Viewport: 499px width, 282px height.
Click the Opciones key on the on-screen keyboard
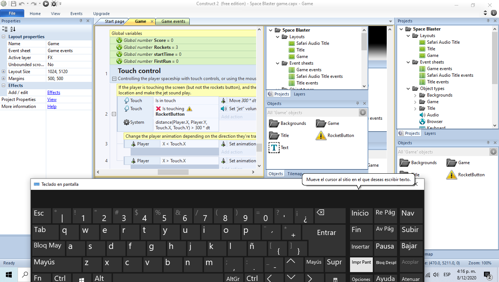click(x=361, y=278)
